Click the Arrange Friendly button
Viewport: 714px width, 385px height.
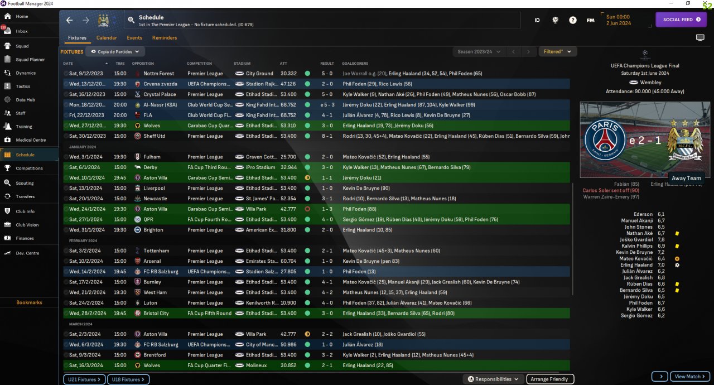550,379
